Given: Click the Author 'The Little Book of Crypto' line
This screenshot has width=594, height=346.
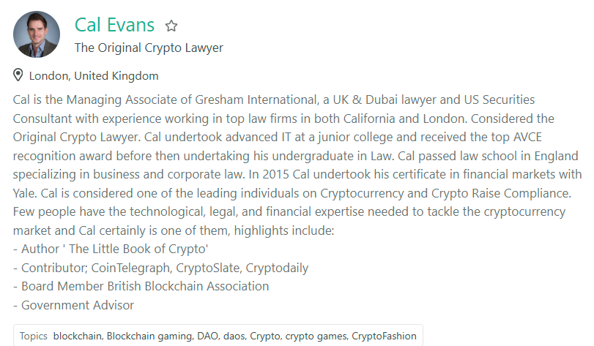Looking at the screenshot, I should [x=111, y=249].
